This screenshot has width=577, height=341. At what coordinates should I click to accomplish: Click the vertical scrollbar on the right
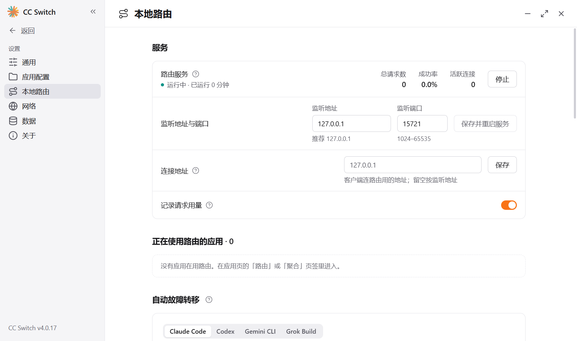(x=575, y=73)
